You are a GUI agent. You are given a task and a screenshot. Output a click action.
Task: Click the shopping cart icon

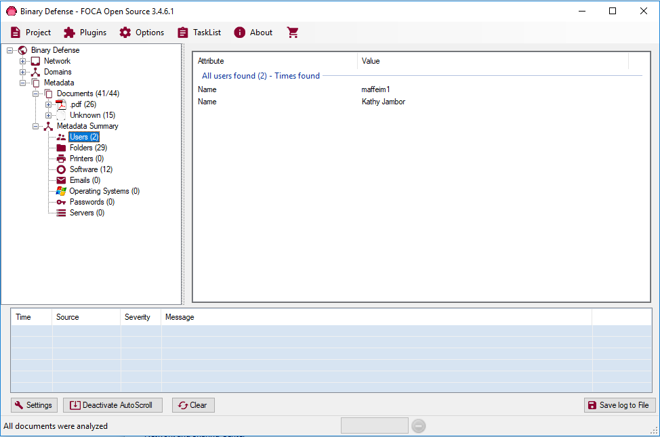pyautogui.click(x=293, y=33)
